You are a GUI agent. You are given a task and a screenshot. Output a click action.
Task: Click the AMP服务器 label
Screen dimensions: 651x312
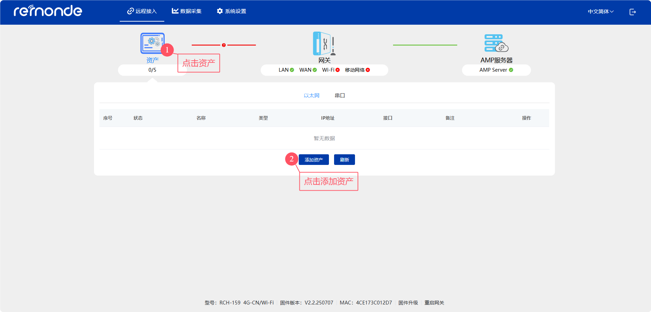[x=496, y=60]
